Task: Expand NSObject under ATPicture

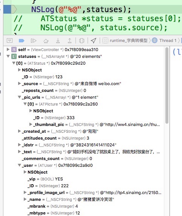Action: coord(31,110)
